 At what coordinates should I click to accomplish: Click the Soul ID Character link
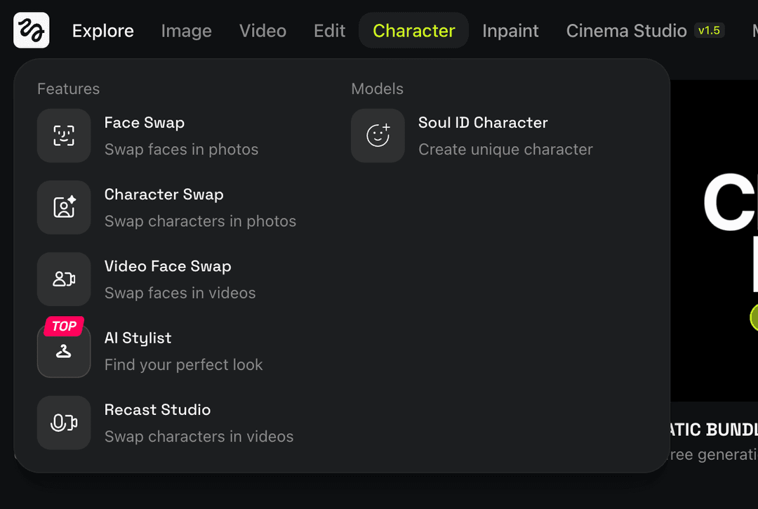[x=483, y=123]
